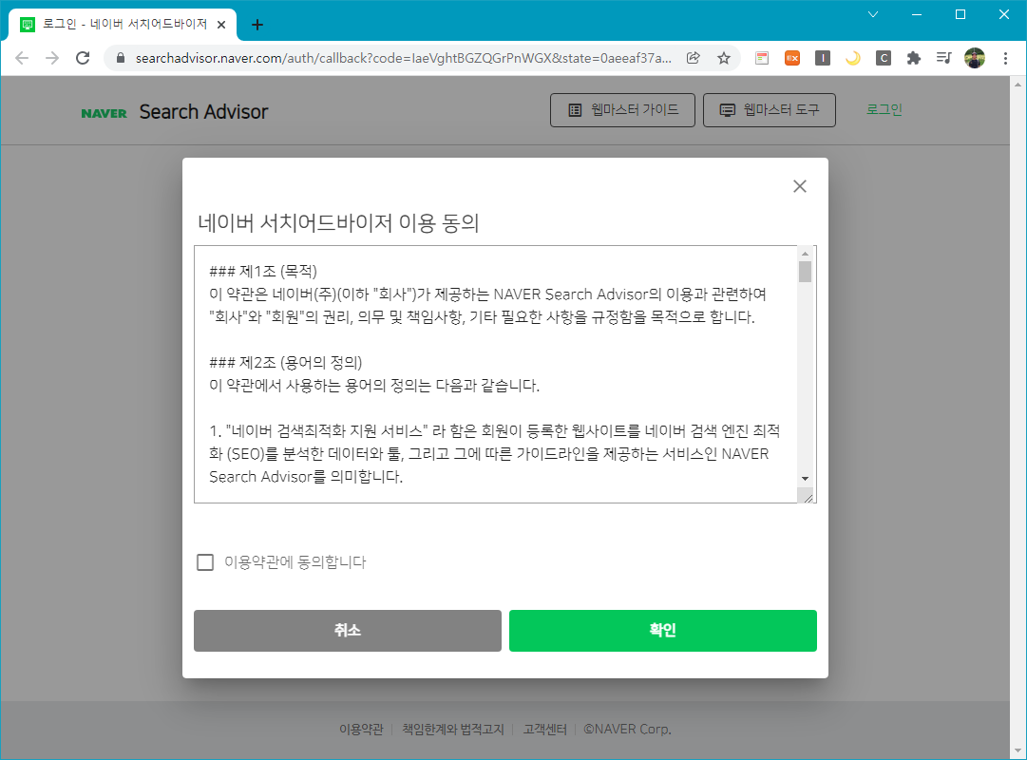Click the page scrollbar down arrow
The image size is (1027, 760).
(1017, 750)
